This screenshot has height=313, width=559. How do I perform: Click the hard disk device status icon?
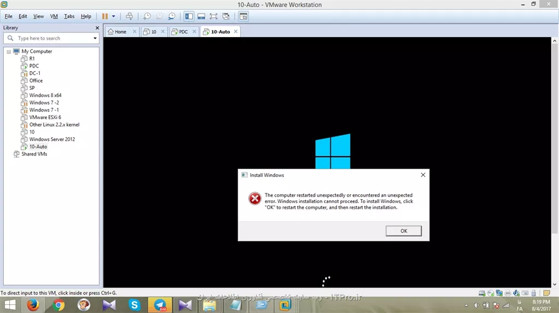coord(482,293)
